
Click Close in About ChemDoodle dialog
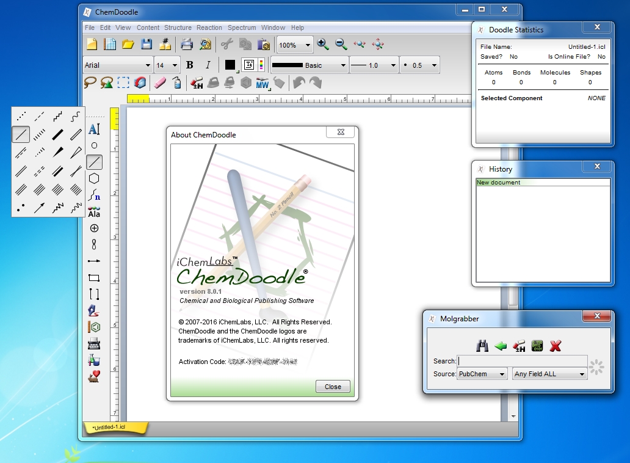pyautogui.click(x=333, y=387)
